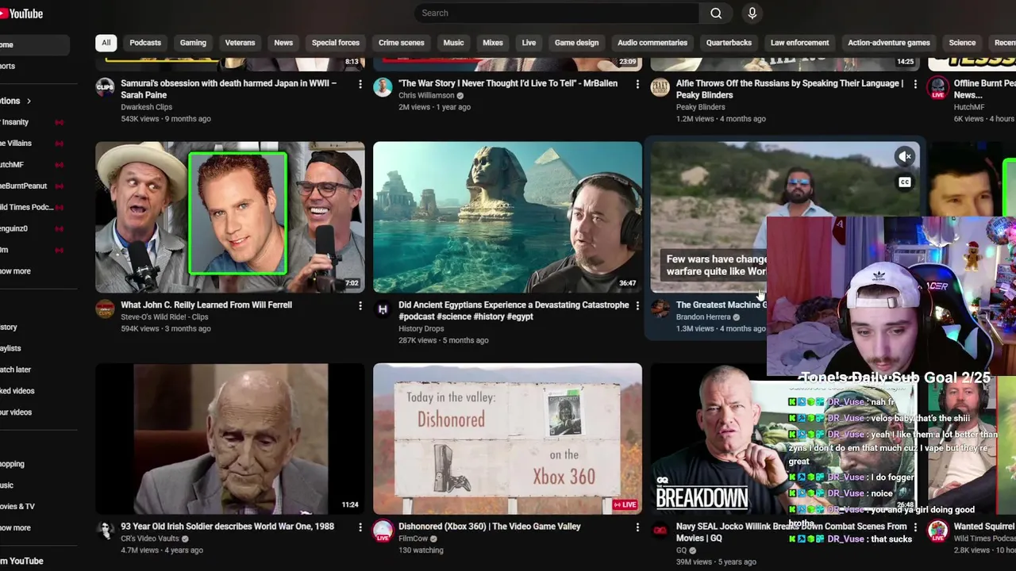Screen dimensions: 1016x571
Task: Open History Drops channel avatar
Action: point(383,308)
